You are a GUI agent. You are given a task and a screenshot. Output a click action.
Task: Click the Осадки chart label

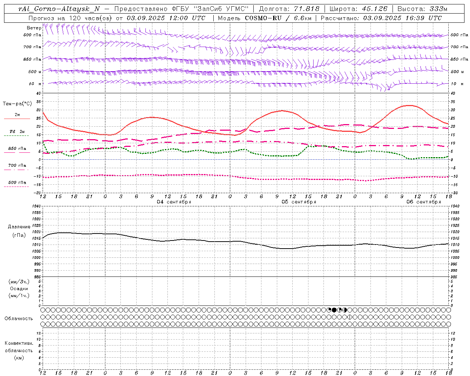[19, 289]
